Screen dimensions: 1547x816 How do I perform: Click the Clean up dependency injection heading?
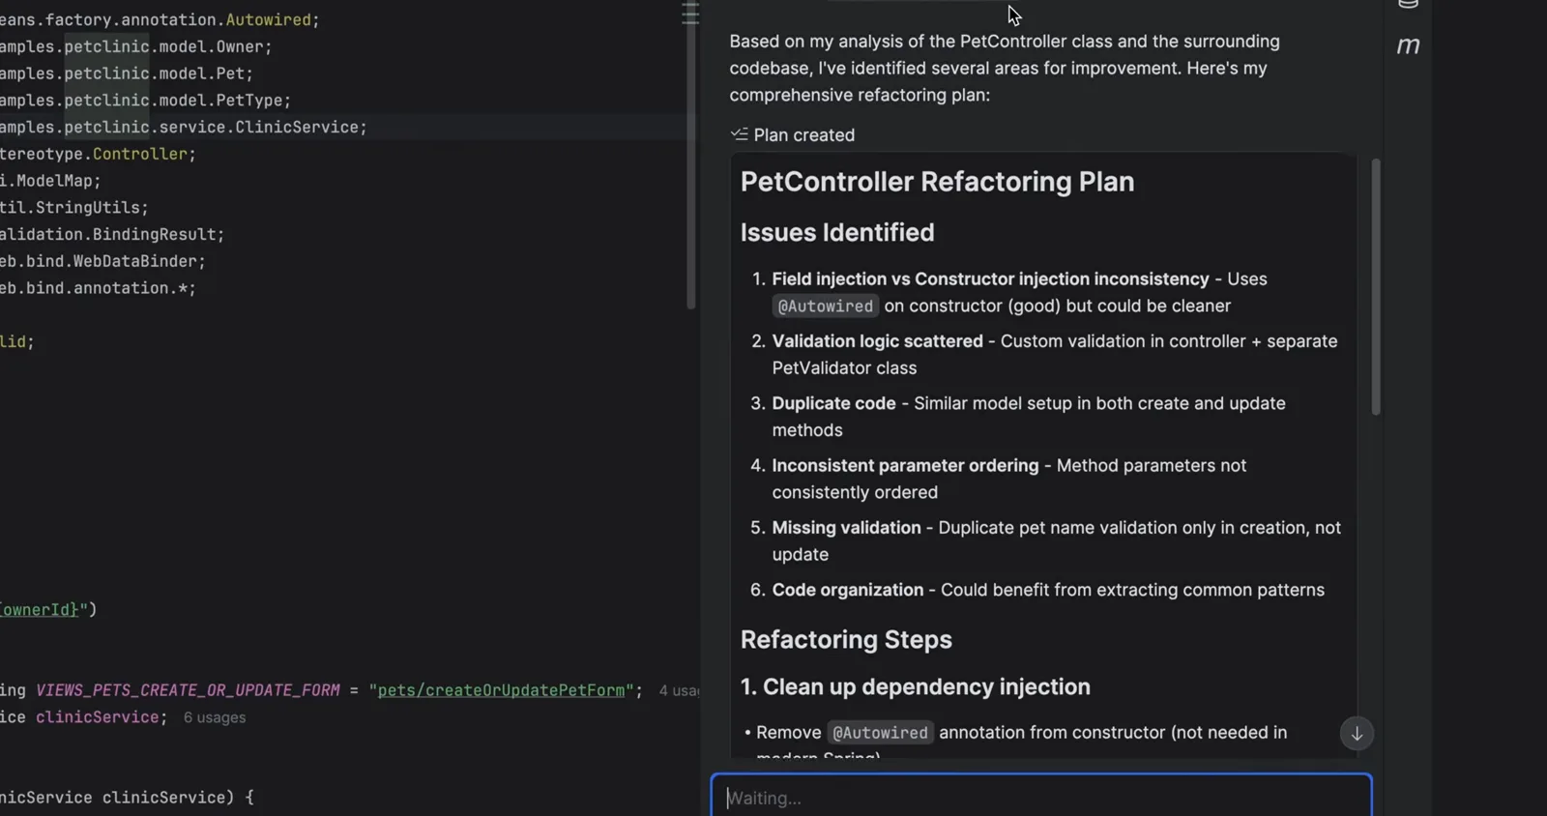(x=915, y=686)
